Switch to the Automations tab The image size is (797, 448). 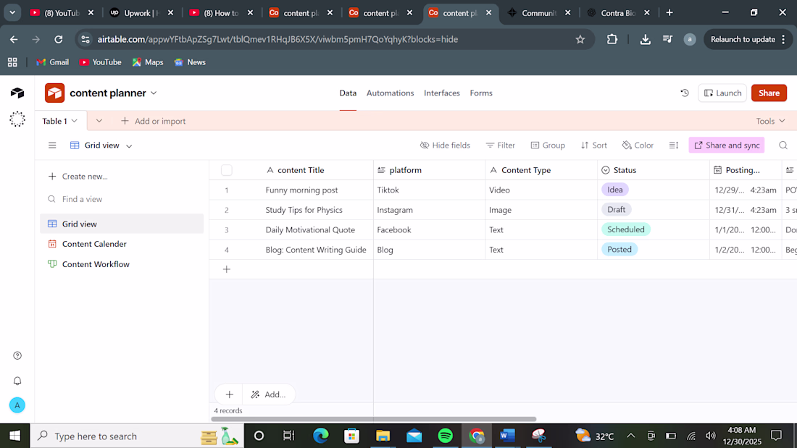[390, 93]
